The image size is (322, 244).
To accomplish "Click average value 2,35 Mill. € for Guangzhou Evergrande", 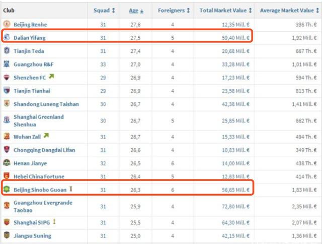I will (x=304, y=206).
